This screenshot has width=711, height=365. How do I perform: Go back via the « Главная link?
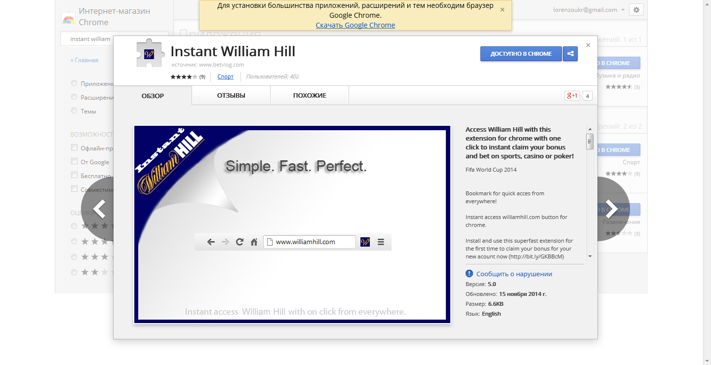pyautogui.click(x=84, y=60)
